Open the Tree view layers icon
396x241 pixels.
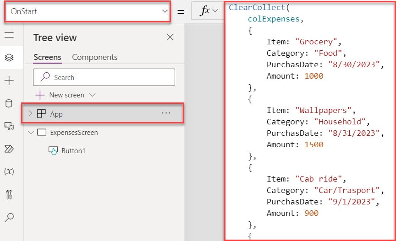[x=9, y=58]
